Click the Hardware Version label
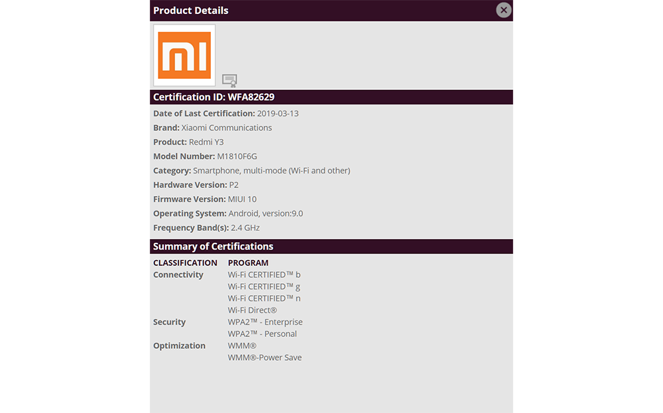The image size is (663, 413). (190, 185)
